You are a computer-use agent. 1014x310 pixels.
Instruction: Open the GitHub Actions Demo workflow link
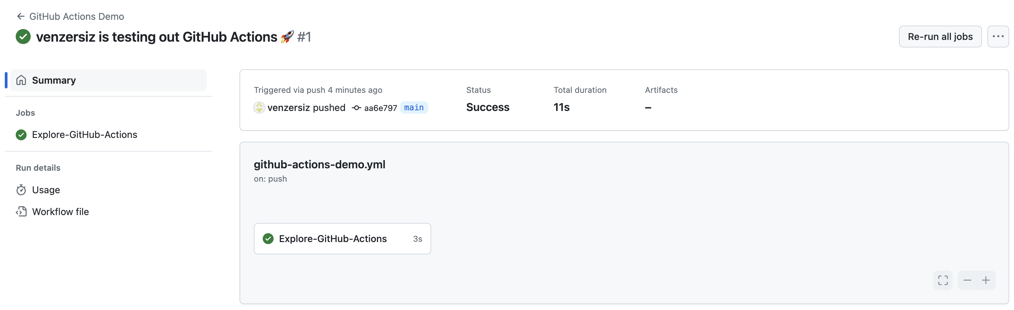click(x=76, y=16)
